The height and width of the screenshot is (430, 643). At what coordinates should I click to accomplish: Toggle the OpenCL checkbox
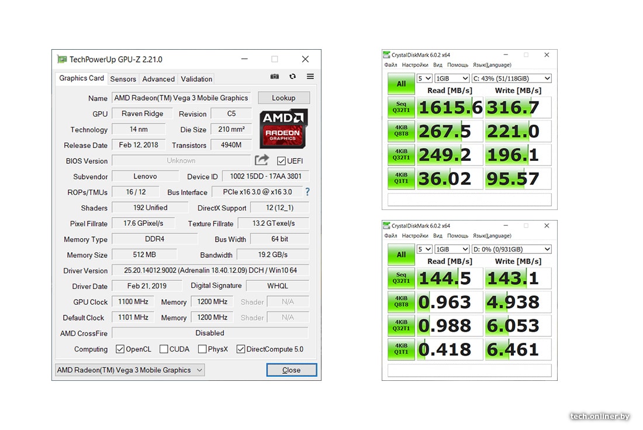[120, 349]
